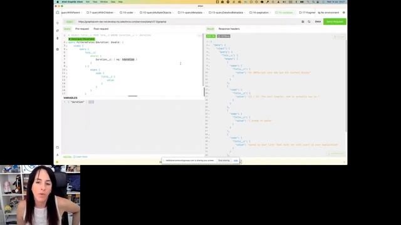
Task: Collapse the uiapi block in query editor
Action: point(67,46)
